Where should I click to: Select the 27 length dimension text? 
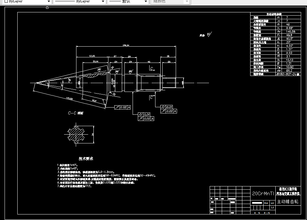coord(115,56)
